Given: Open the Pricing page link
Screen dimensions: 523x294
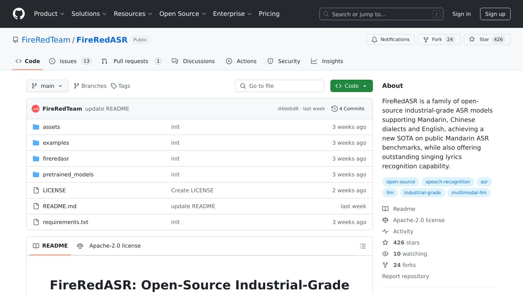Looking at the screenshot, I should pos(269,14).
